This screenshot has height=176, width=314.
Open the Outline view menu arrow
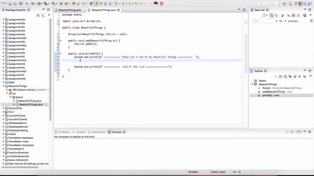pyautogui.click(x=311, y=76)
